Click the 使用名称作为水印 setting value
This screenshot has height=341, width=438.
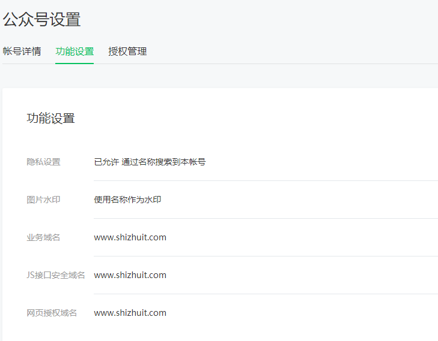point(127,200)
